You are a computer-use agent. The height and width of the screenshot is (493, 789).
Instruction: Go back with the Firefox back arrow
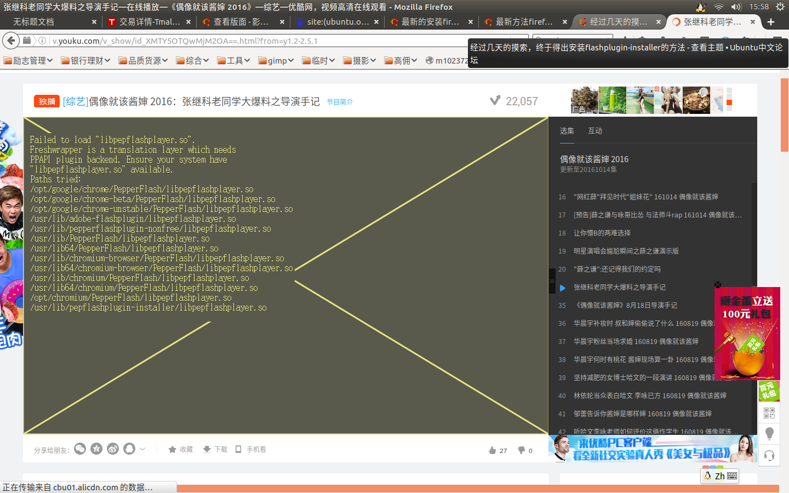(11, 41)
